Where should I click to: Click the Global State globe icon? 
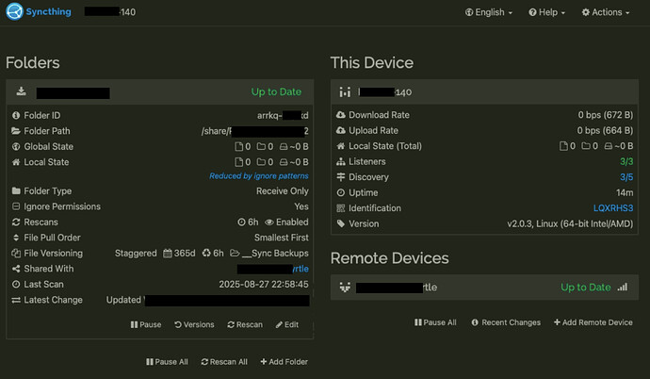pos(16,146)
